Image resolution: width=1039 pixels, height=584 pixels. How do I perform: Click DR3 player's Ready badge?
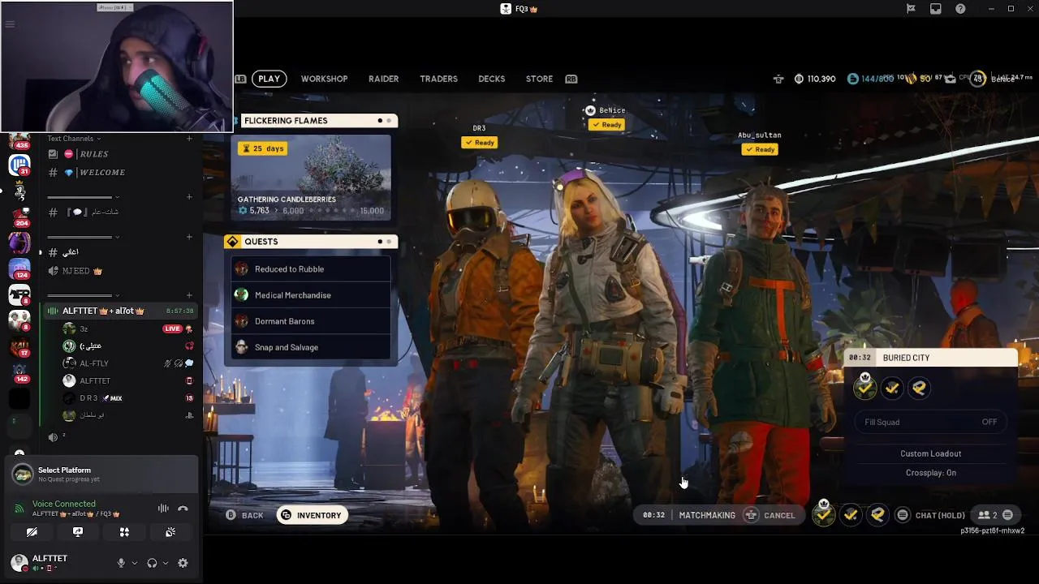[479, 143]
